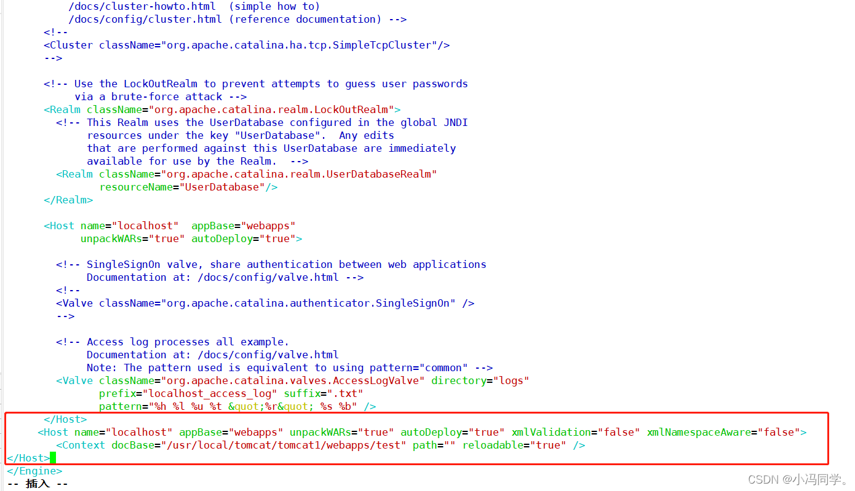Click autoDeploy="true" ending the first Host tag
Screen dimensions: 855x491
[244, 238]
